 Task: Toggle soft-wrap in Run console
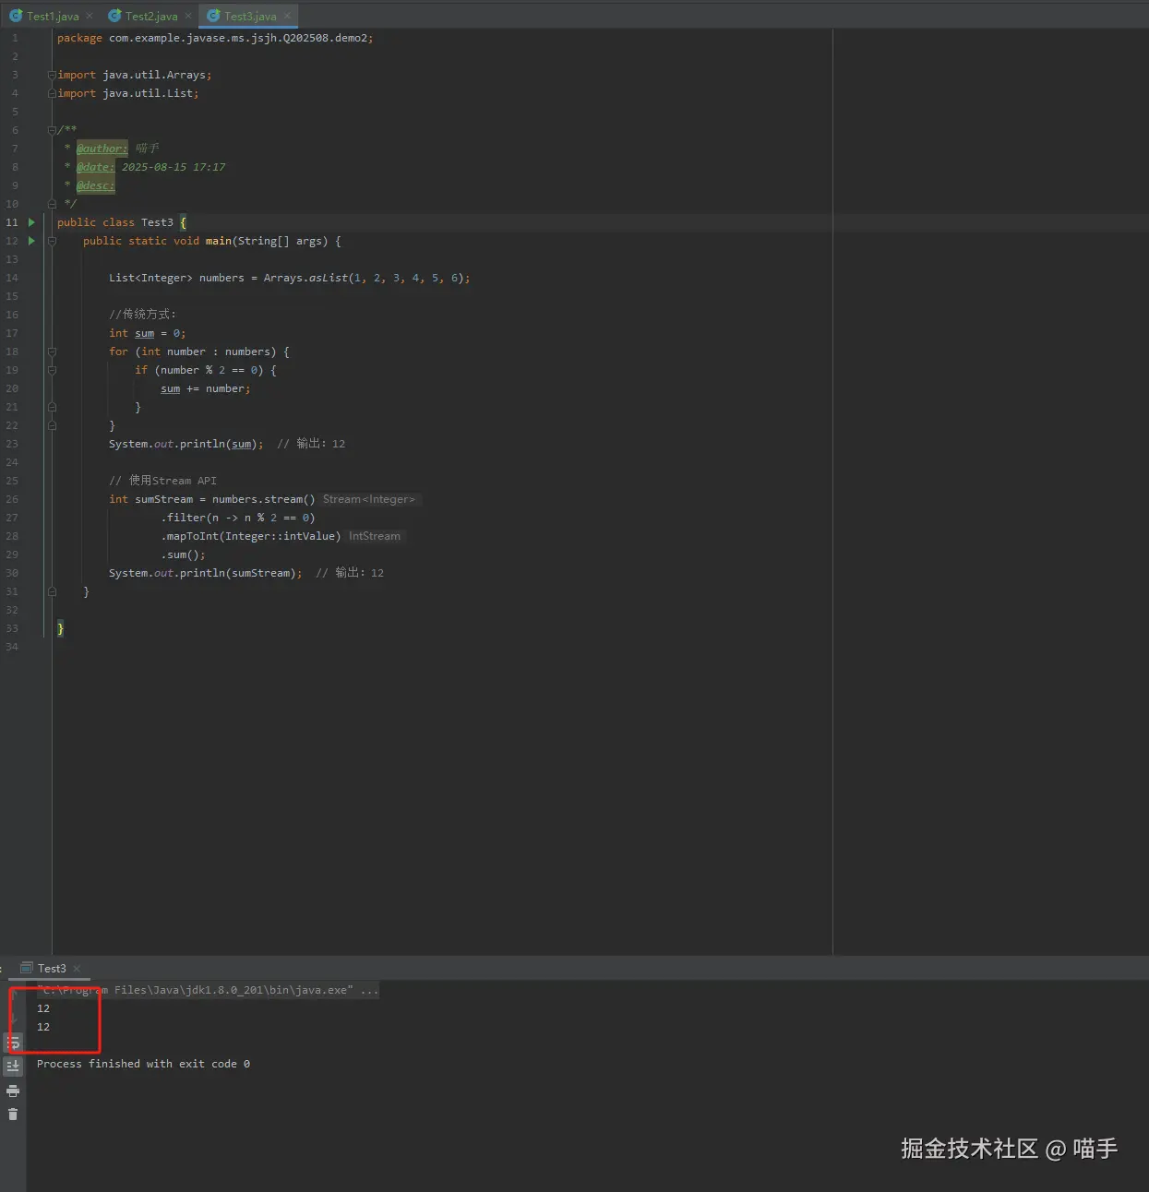click(13, 1042)
